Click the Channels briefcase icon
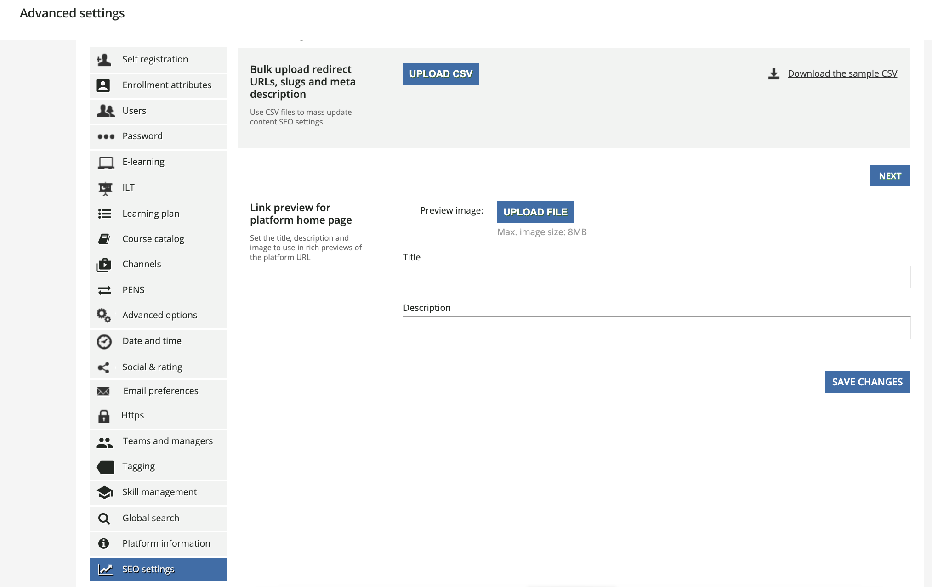932x587 pixels. tap(104, 265)
